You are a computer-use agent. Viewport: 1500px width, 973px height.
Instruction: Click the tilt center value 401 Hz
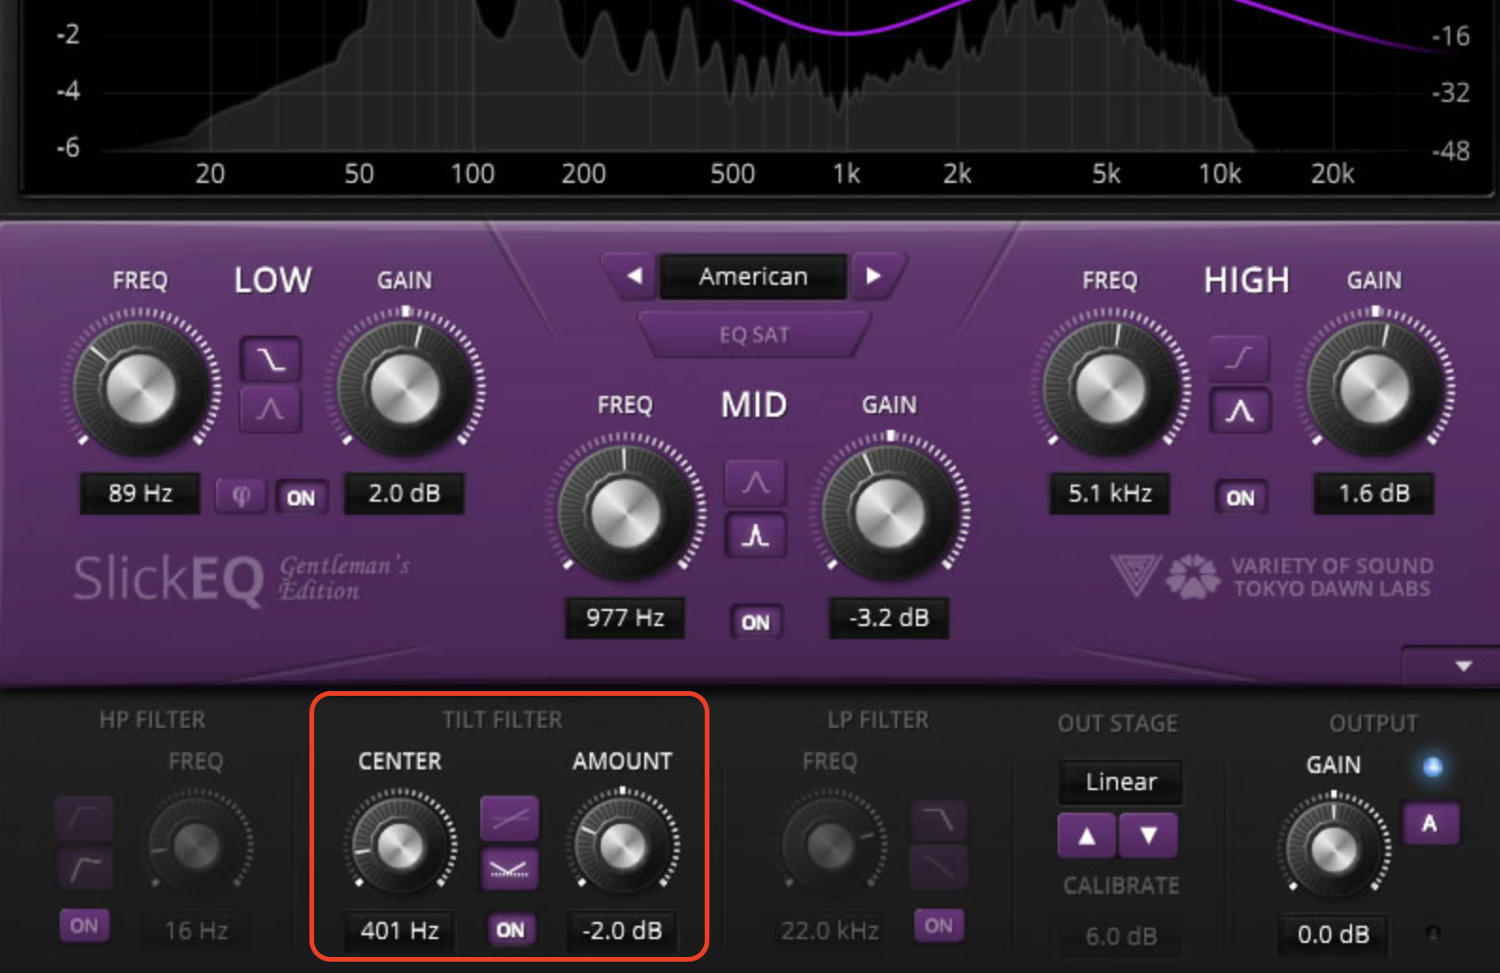click(x=399, y=931)
